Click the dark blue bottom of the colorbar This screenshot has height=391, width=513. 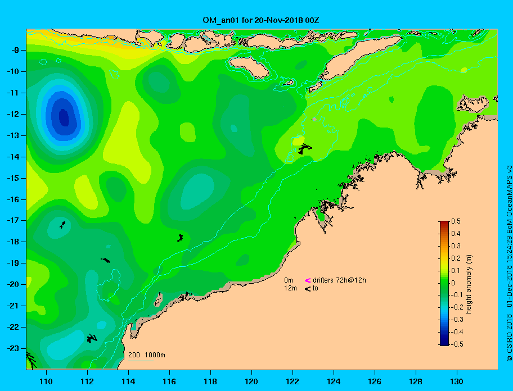444,343
